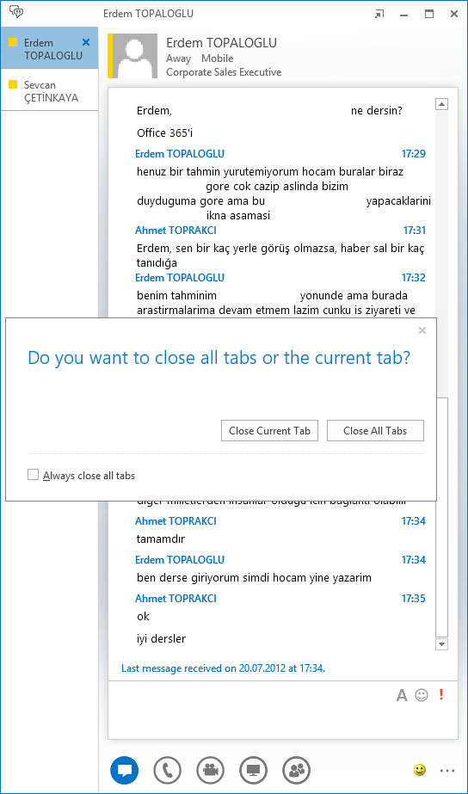The height and width of the screenshot is (794, 468).
Task: Start an audio call with phone icon
Action: (168, 770)
